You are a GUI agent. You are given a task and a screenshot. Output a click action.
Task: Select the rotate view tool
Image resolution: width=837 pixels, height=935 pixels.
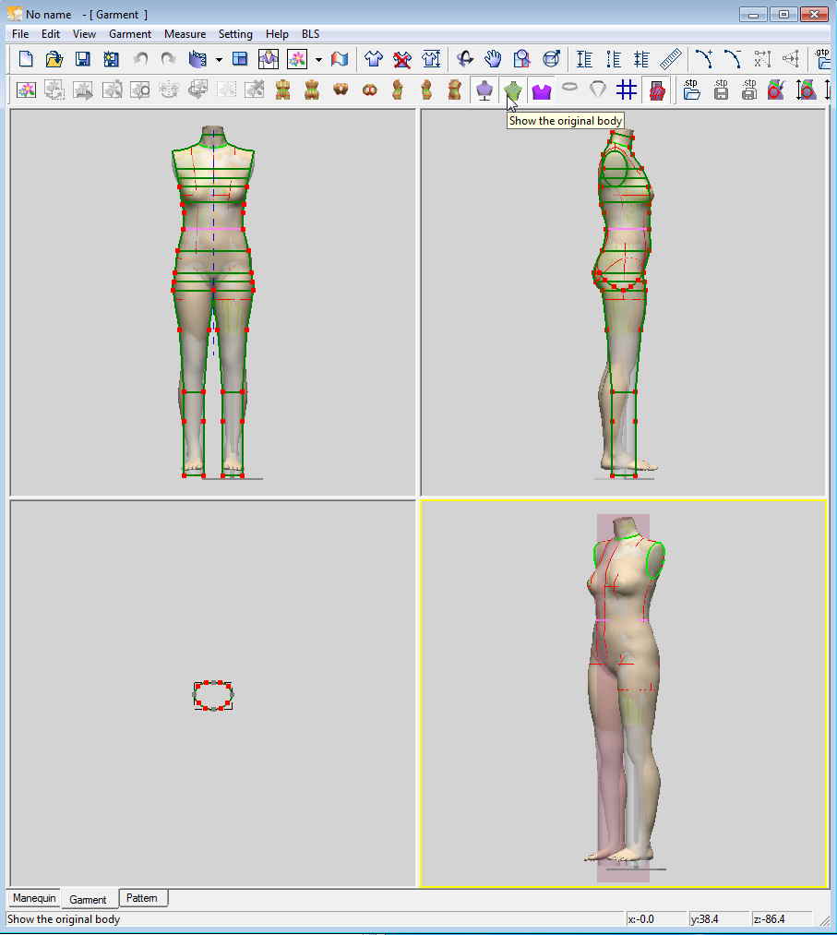coord(465,58)
